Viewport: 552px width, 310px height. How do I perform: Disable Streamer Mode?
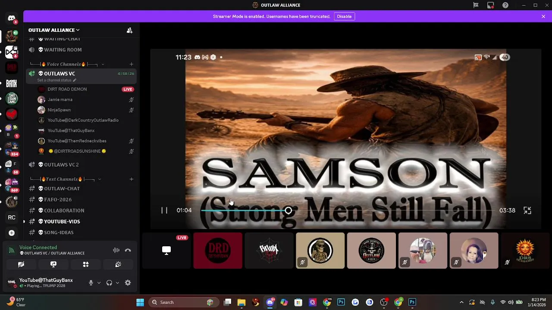tap(344, 16)
